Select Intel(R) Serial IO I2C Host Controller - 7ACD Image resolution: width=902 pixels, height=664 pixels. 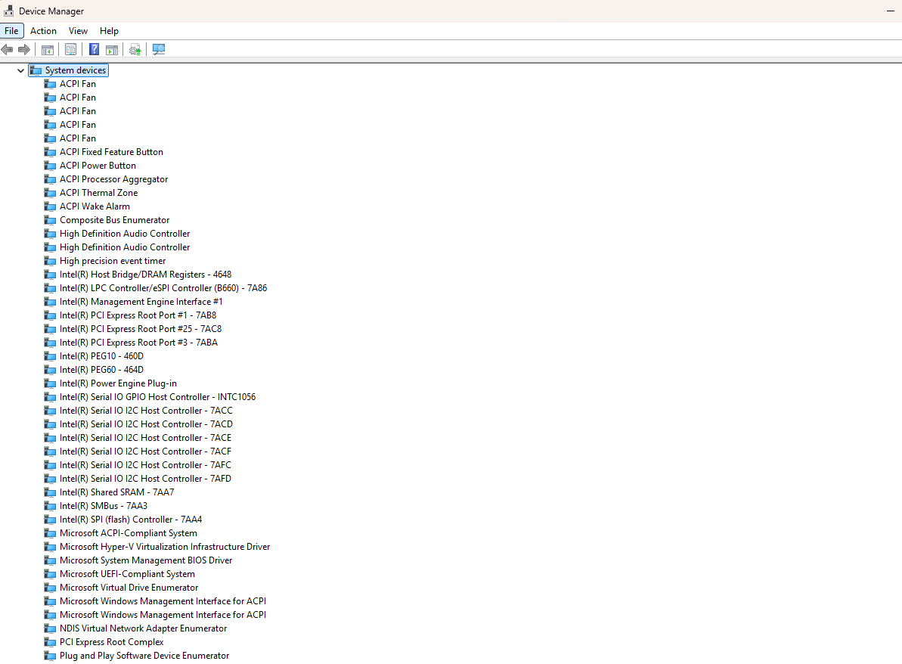[x=146, y=424]
